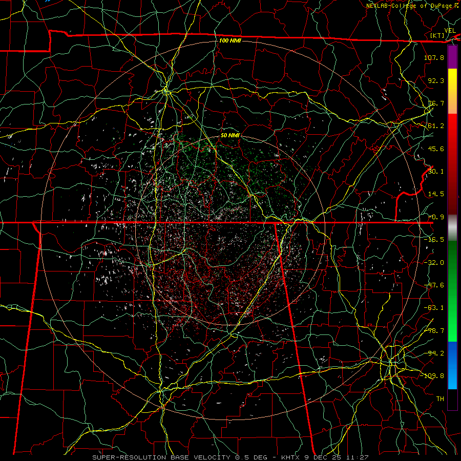Screen dimensions: 461x461
Task: Click the 45.6 velocity scale value
Action: coord(436,149)
